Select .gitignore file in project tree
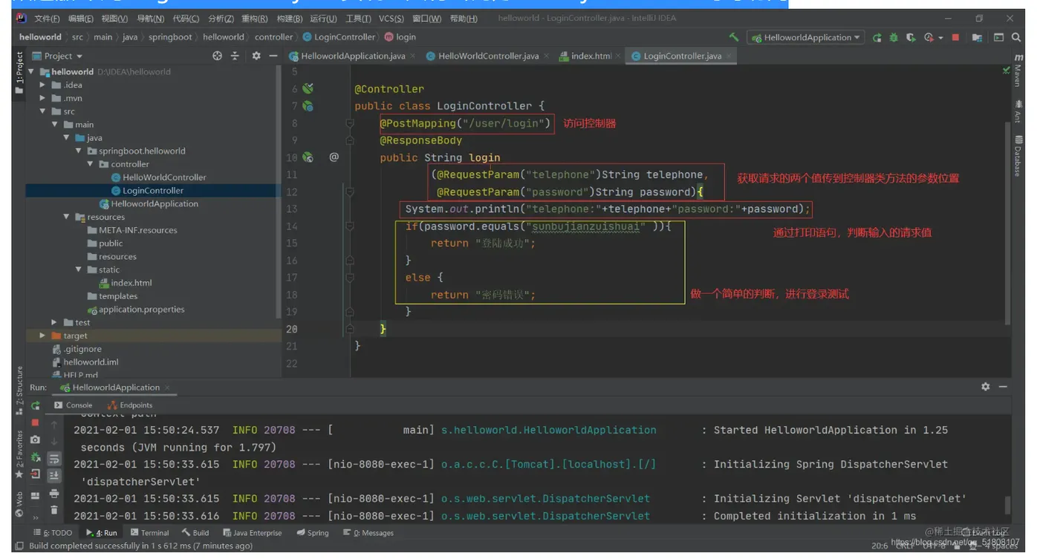 coord(77,349)
